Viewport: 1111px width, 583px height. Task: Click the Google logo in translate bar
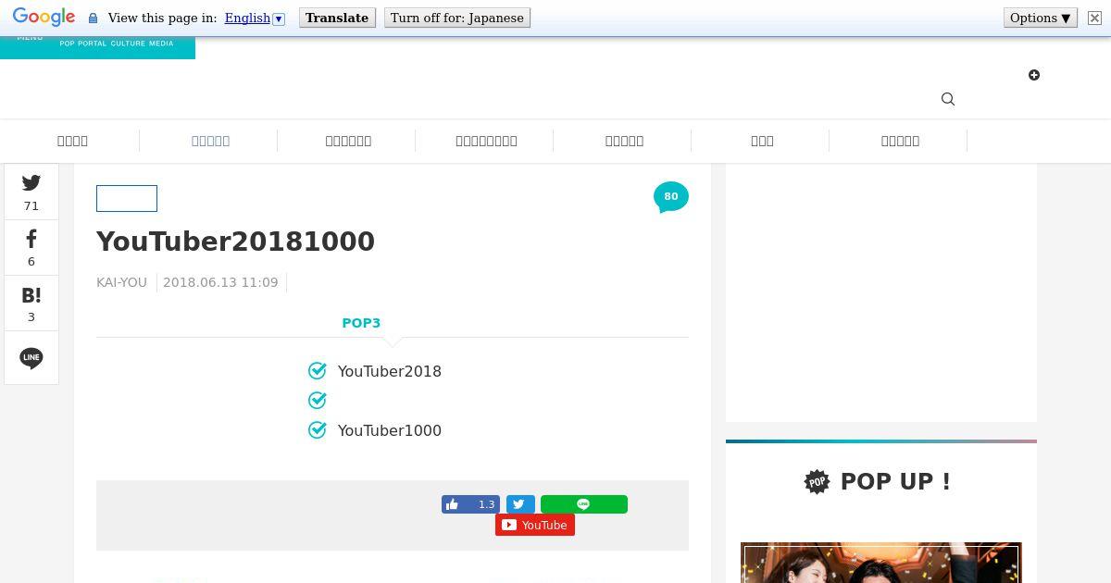44,18
